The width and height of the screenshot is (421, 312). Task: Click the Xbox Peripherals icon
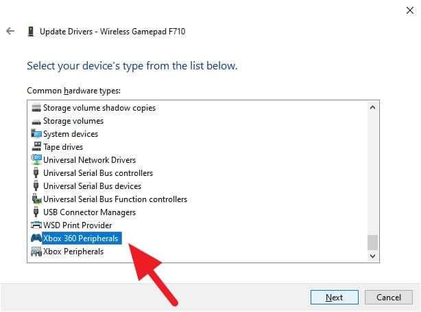36,252
